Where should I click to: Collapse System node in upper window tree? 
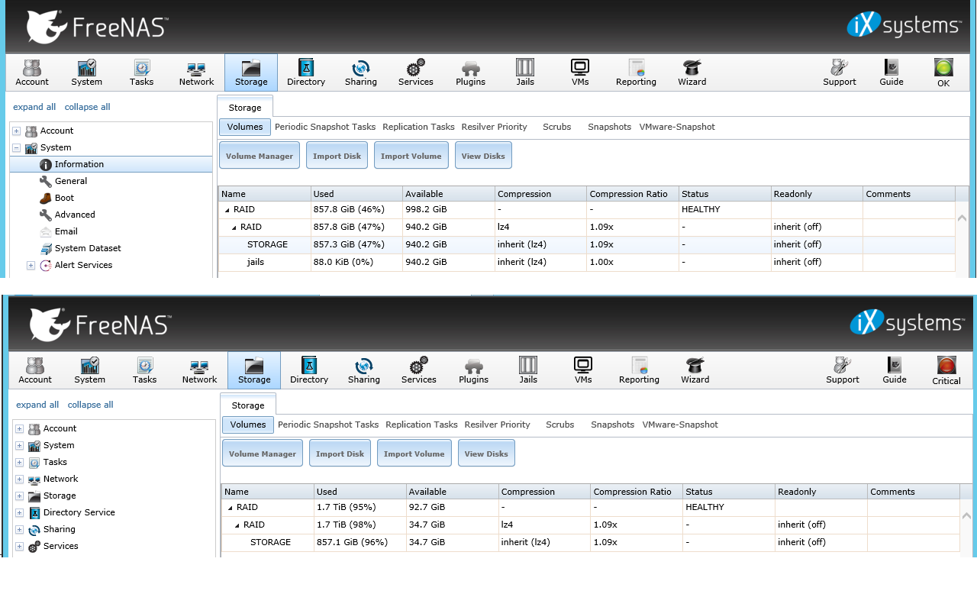(x=17, y=148)
